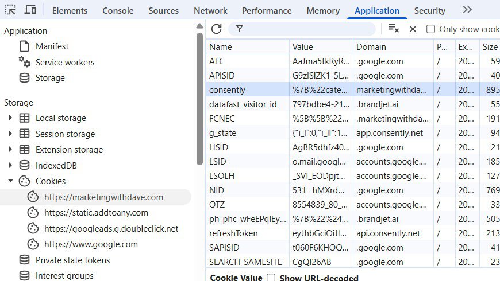This screenshot has height=281, width=500.
Task: Switch to the Security tab
Action: click(429, 11)
